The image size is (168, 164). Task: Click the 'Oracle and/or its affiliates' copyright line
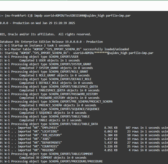pyautogui.click(x=46, y=34)
